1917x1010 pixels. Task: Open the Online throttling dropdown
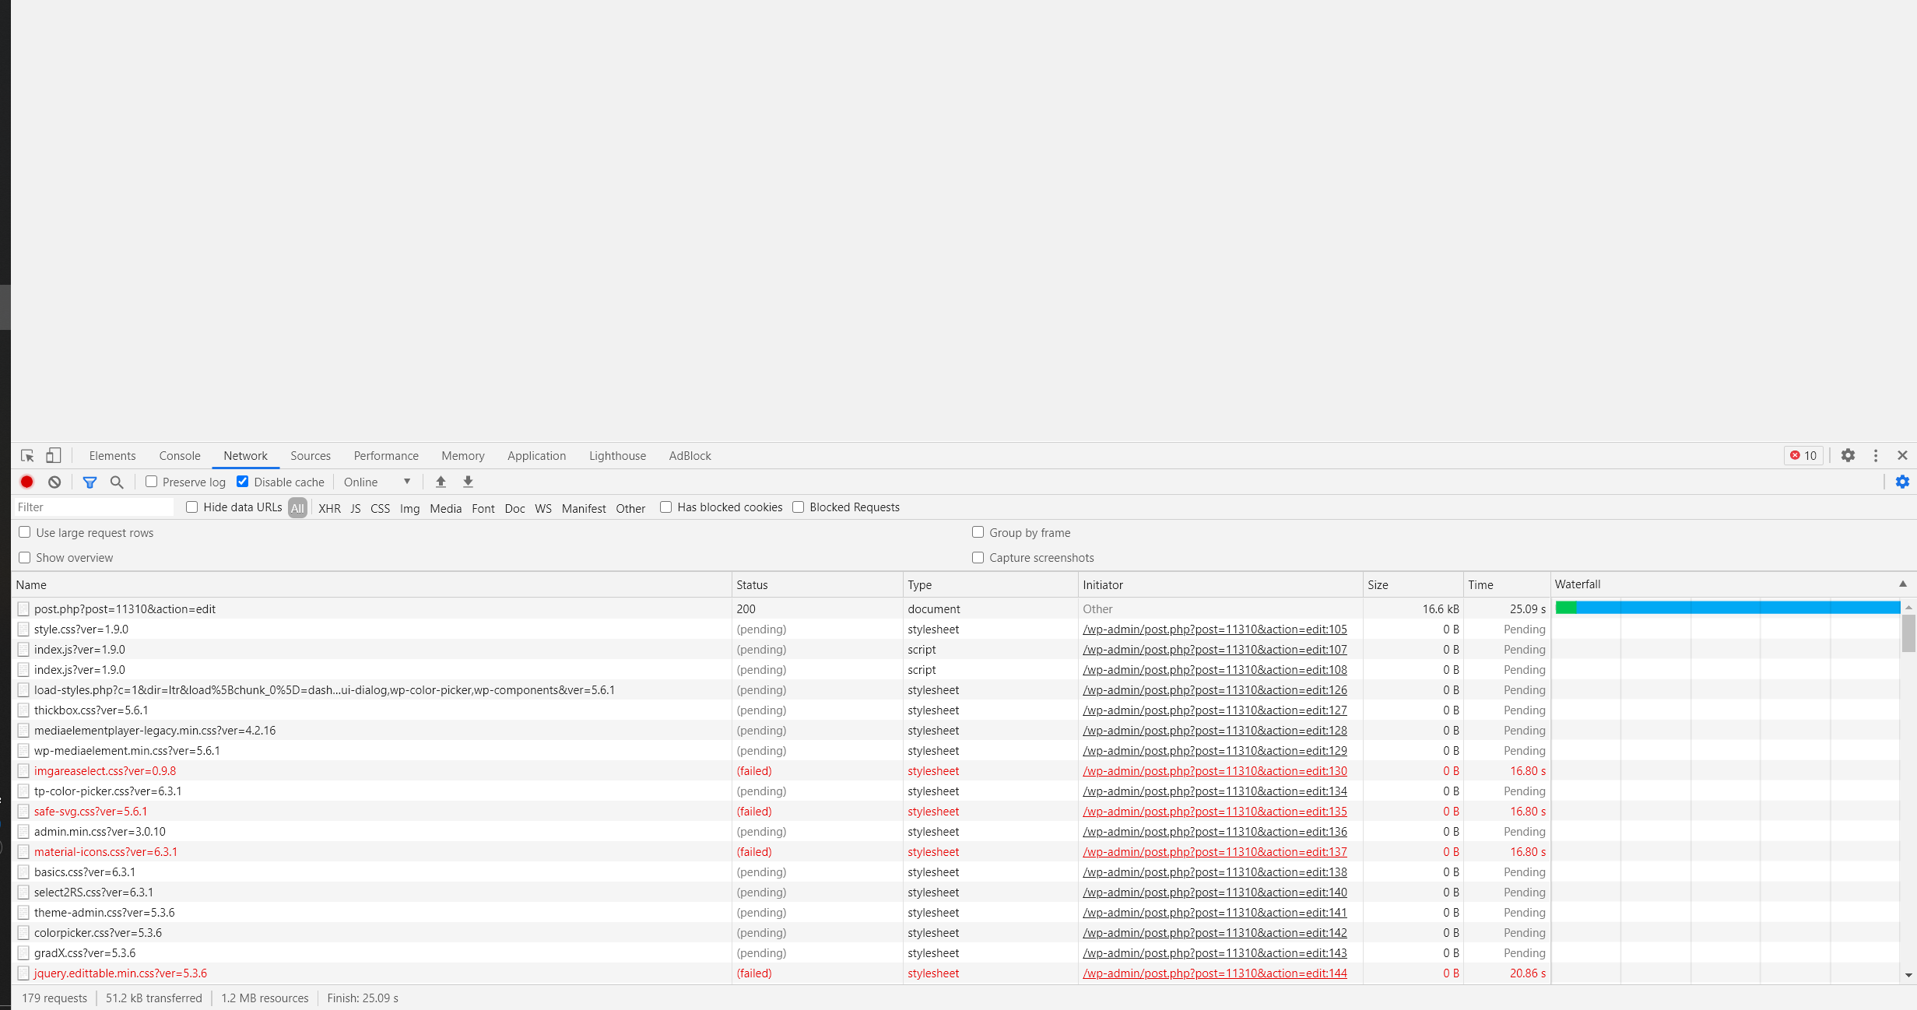[377, 482]
